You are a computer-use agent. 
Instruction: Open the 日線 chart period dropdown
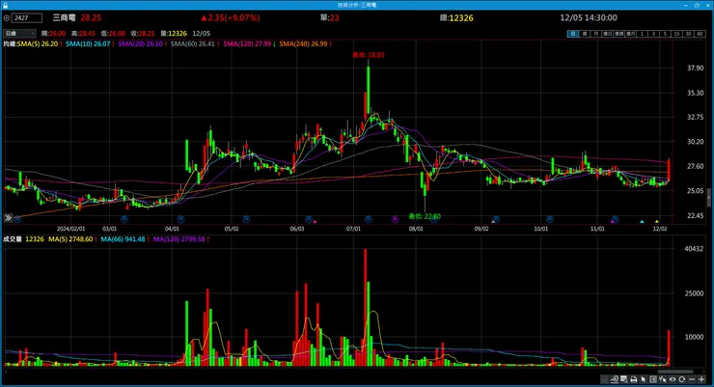tap(19, 33)
